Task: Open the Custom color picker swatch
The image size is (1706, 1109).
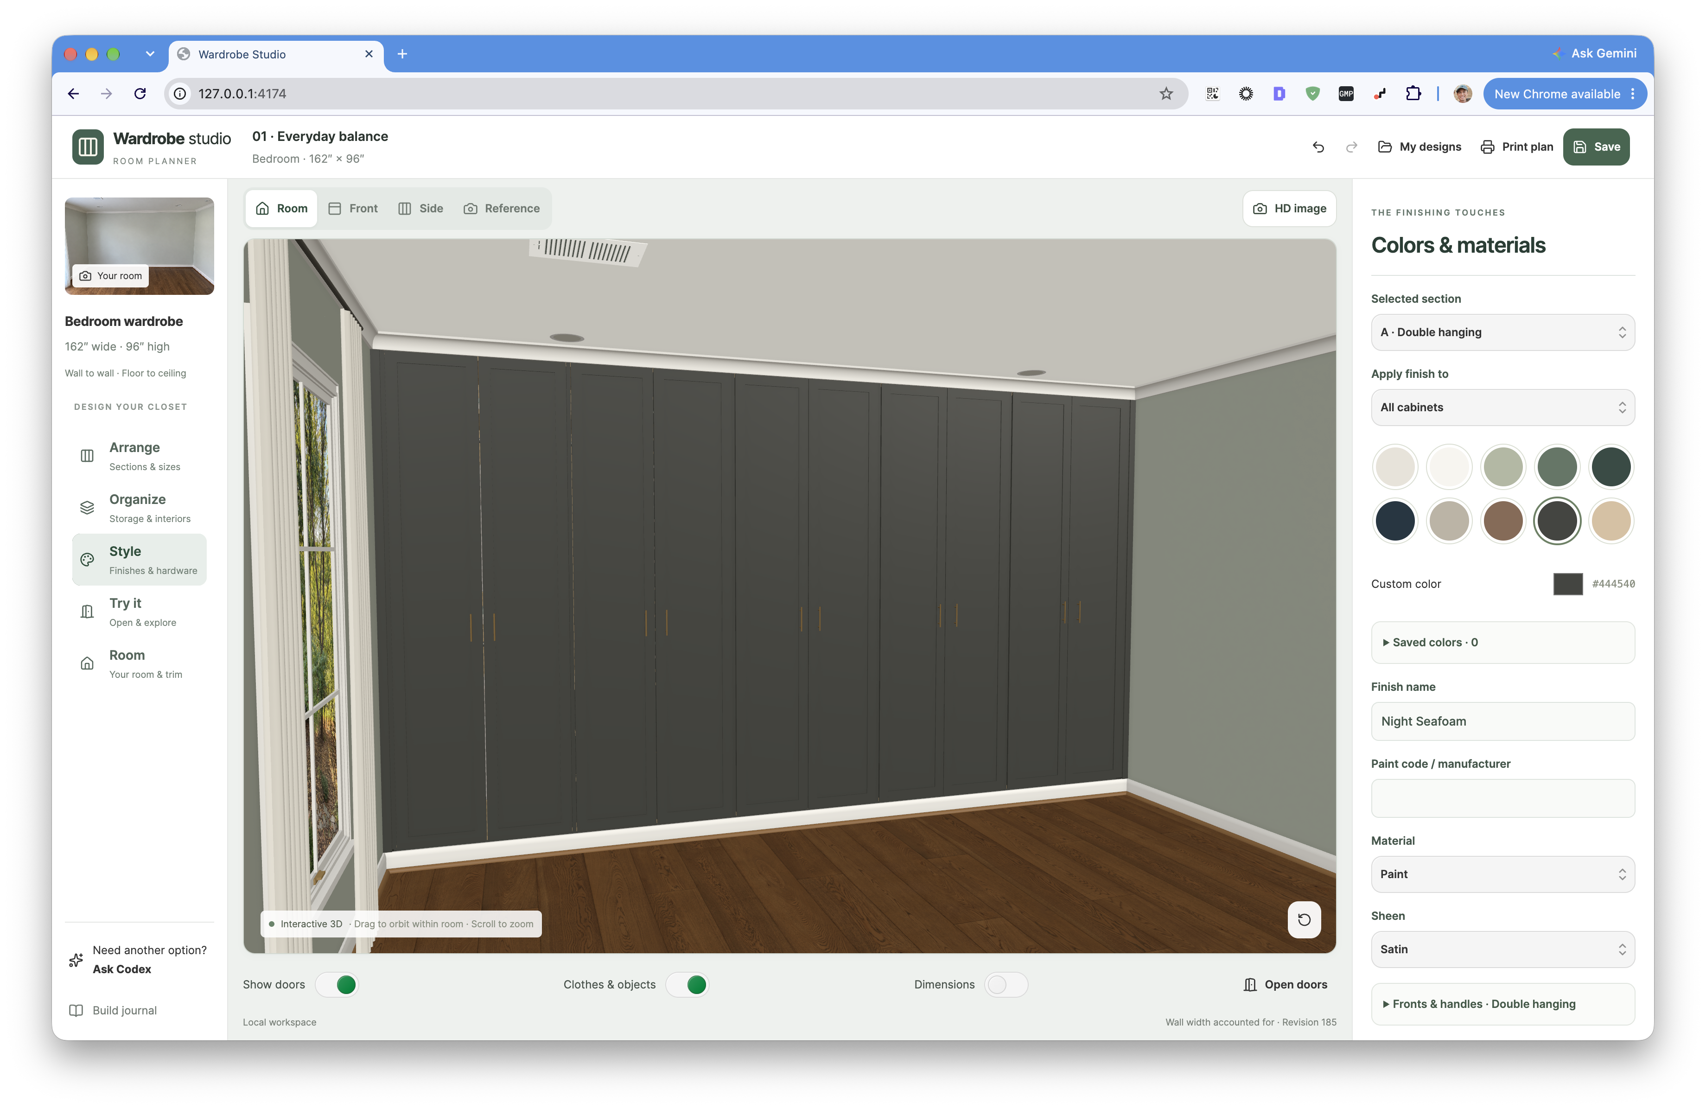Action: (x=1568, y=584)
